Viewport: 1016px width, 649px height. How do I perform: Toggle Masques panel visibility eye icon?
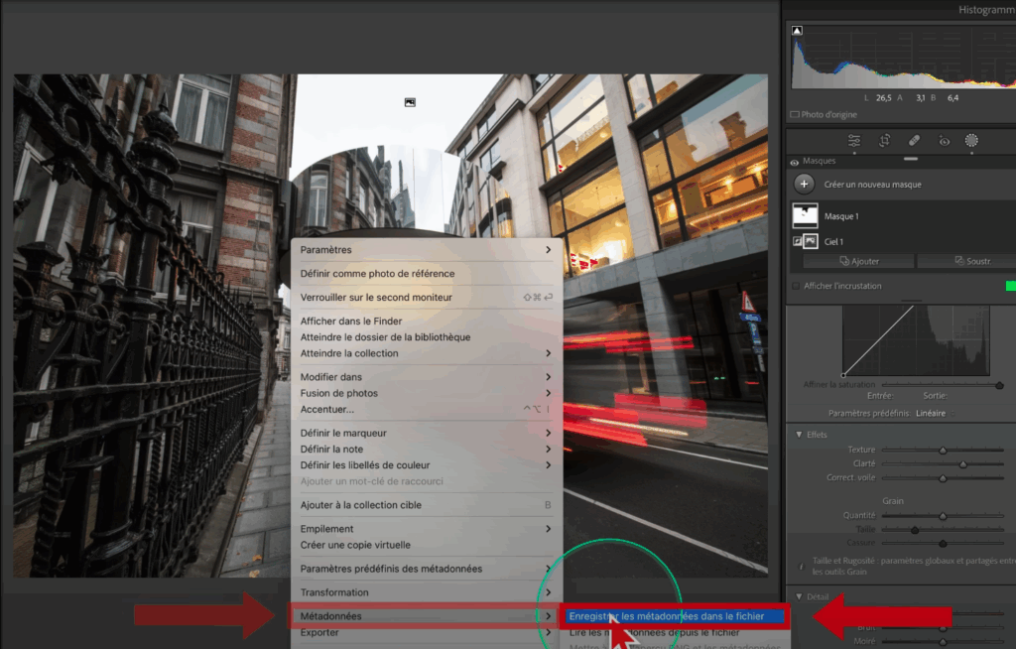coord(794,161)
